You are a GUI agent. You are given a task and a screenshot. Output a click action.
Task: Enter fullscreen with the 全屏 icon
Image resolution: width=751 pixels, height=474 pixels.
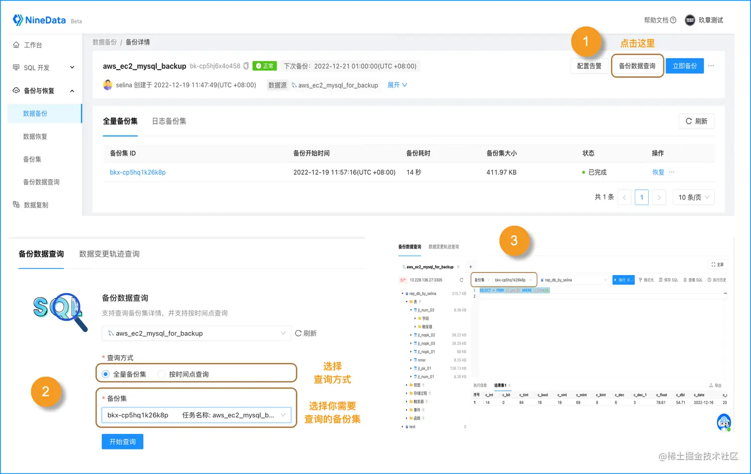click(x=718, y=265)
